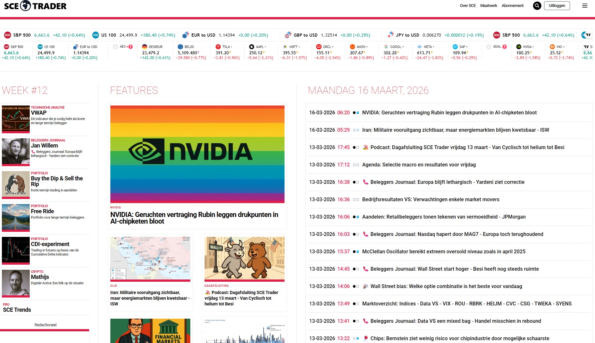Click the Nvidia logo beside NVDA
This screenshot has height=343, width=595.
[519, 47]
